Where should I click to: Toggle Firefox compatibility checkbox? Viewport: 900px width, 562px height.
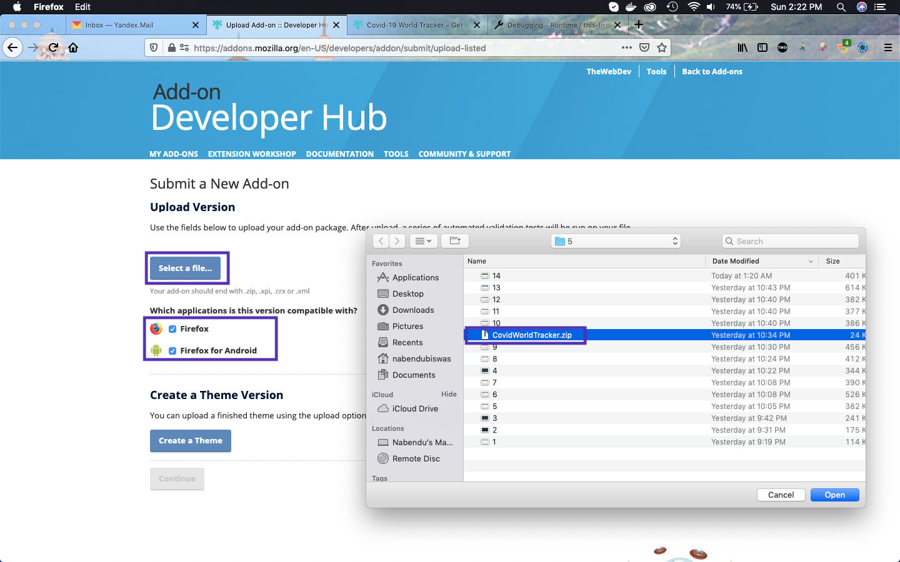click(x=172, y=328)
